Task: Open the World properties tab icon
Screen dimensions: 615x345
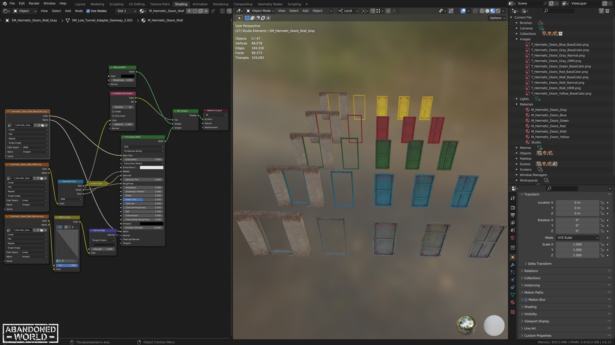Action: 512,238
